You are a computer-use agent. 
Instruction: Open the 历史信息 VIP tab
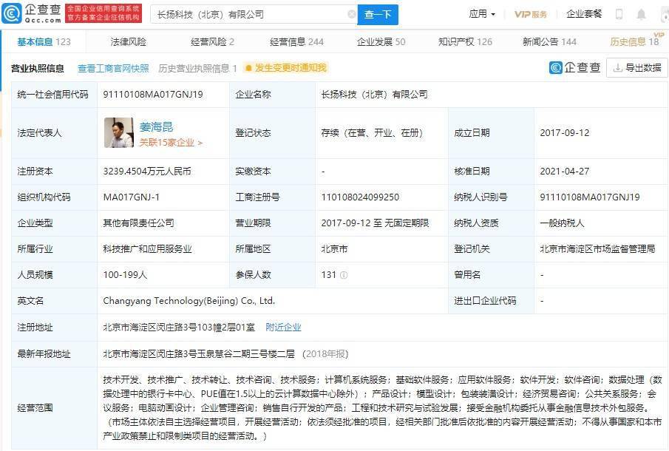633,42
